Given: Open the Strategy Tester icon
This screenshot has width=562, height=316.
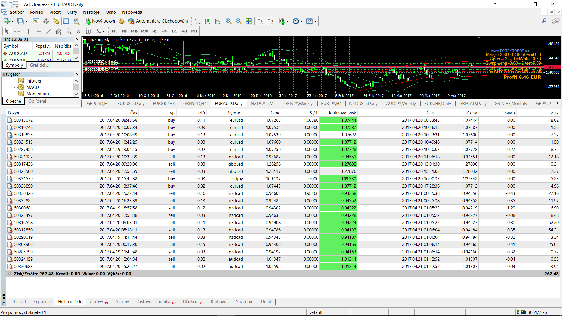Looking at the screenshot, I should [76, 21].
